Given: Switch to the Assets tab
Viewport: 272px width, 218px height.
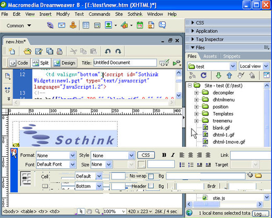Looking at the screenshot, I should coord(210,56).
